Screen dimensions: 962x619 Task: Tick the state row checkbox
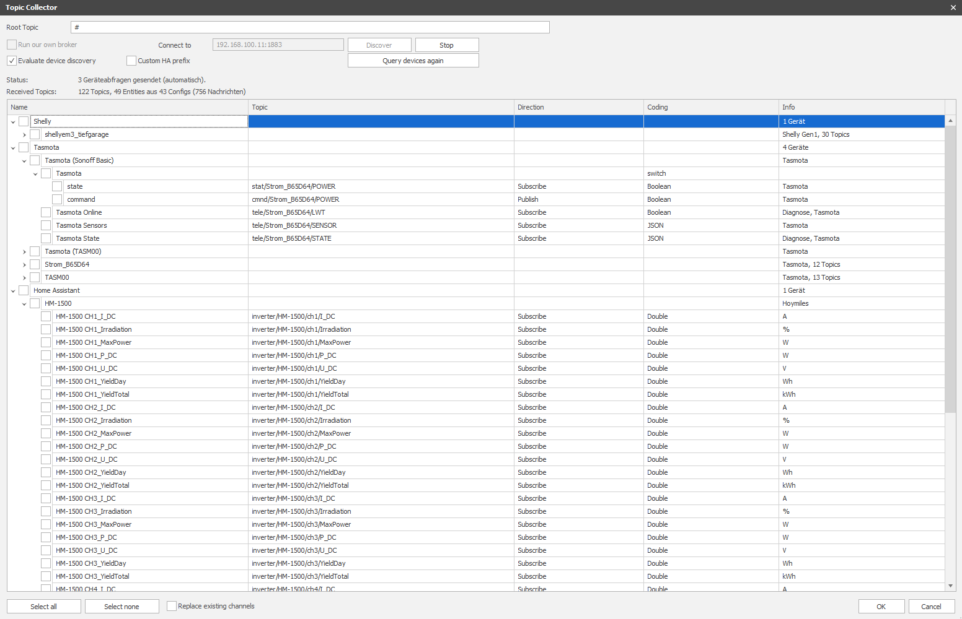(57, 186)
